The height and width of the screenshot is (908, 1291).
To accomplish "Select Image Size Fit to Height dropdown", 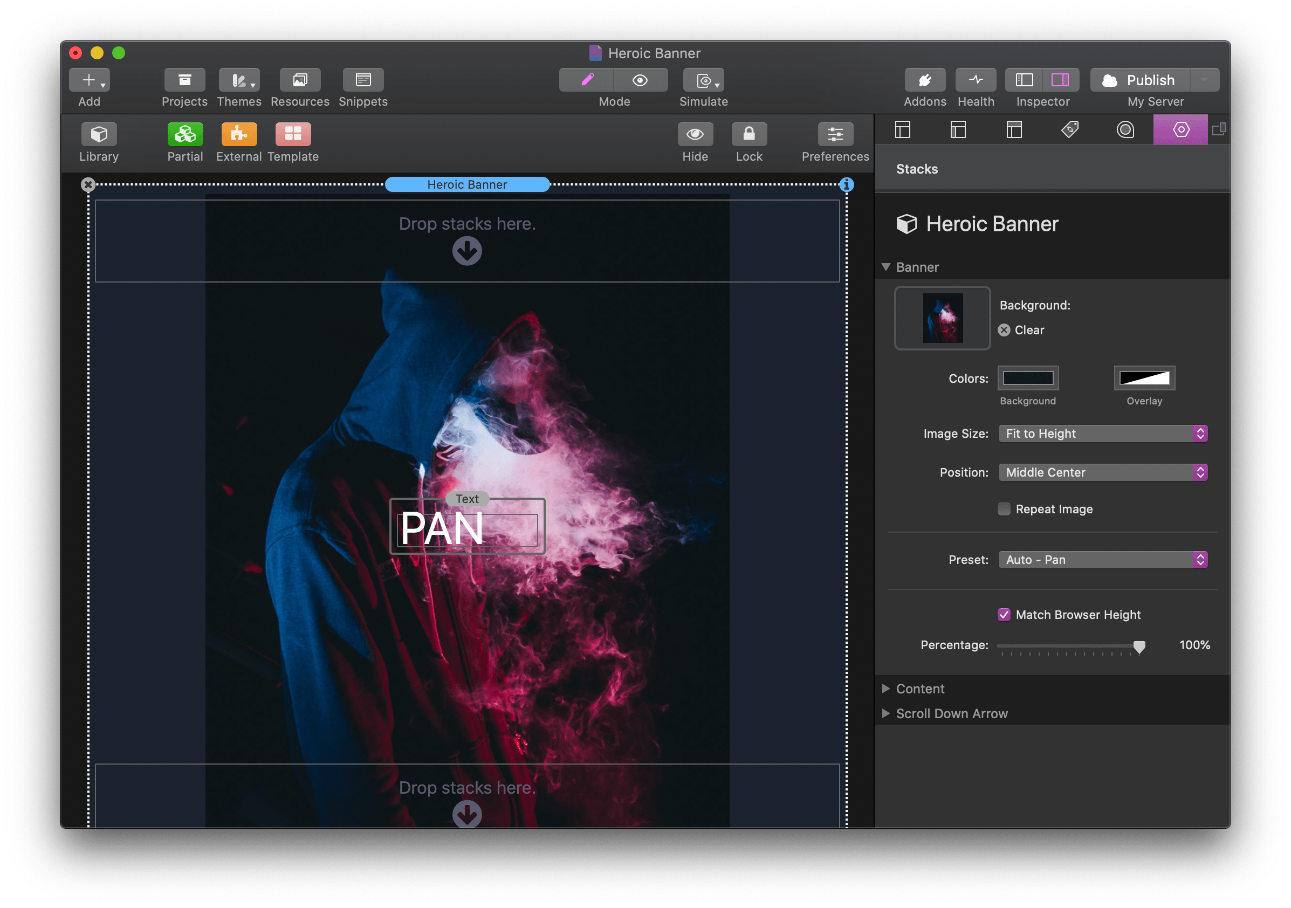I will pos(1101,434).
